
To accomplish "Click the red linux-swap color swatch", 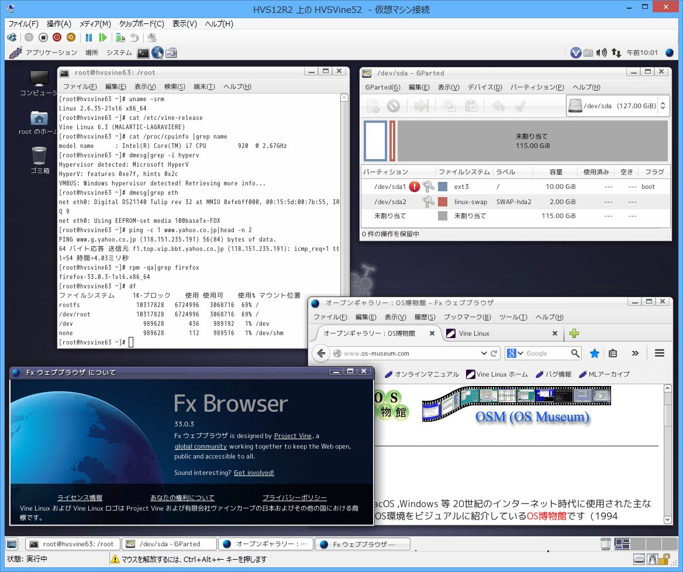I will tap(443, 202).
